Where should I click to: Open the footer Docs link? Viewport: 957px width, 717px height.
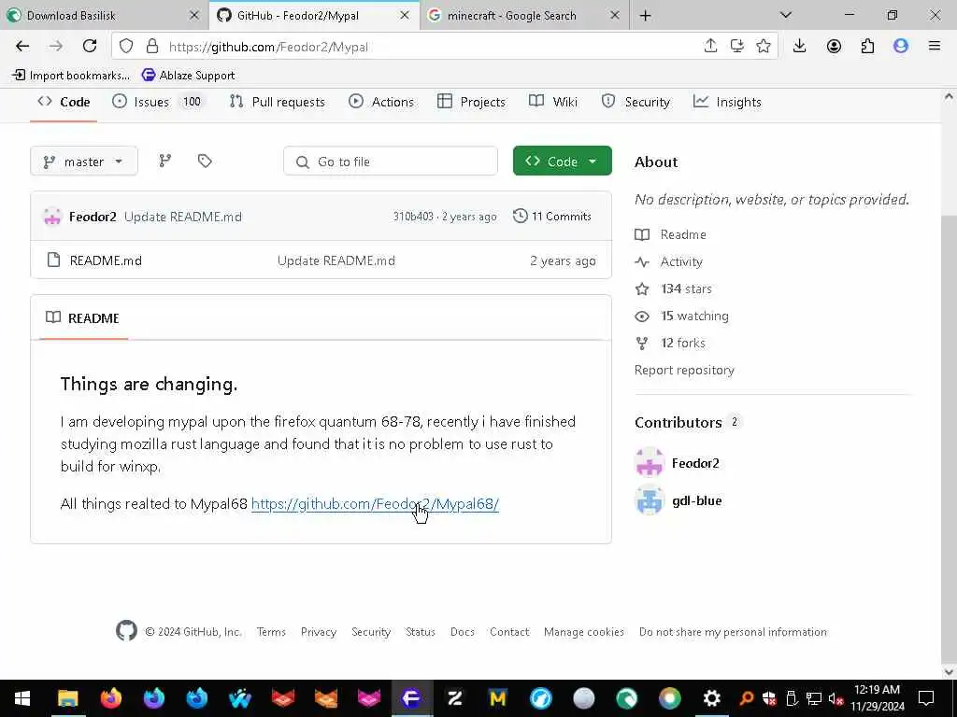coord(462,632)
